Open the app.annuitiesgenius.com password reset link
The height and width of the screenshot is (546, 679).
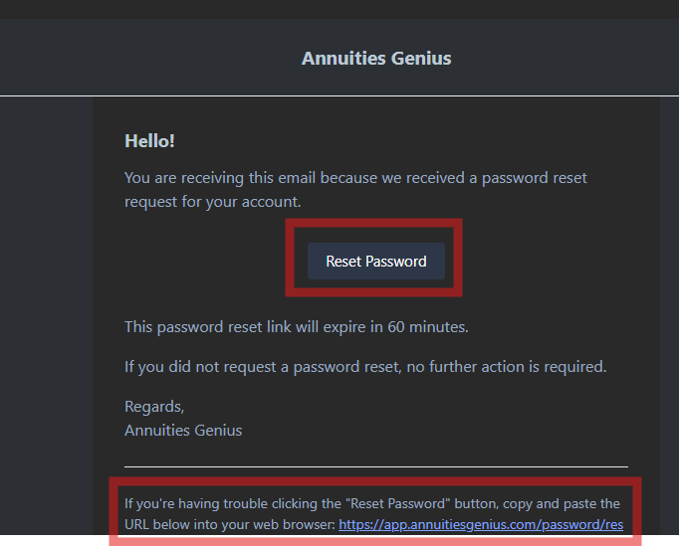point(481,524)
